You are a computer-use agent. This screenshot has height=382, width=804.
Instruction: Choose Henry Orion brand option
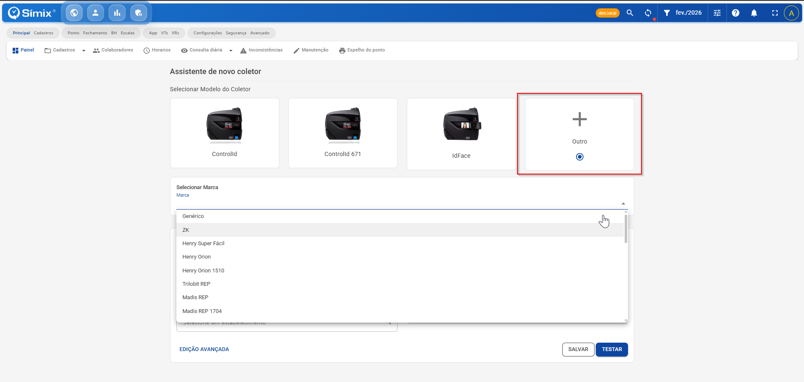[401, 257]
